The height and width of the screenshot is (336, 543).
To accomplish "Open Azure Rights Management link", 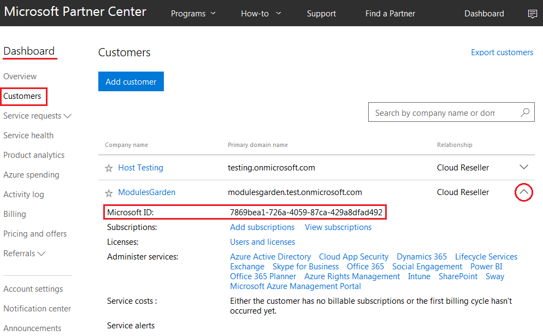I will point(352,276).
